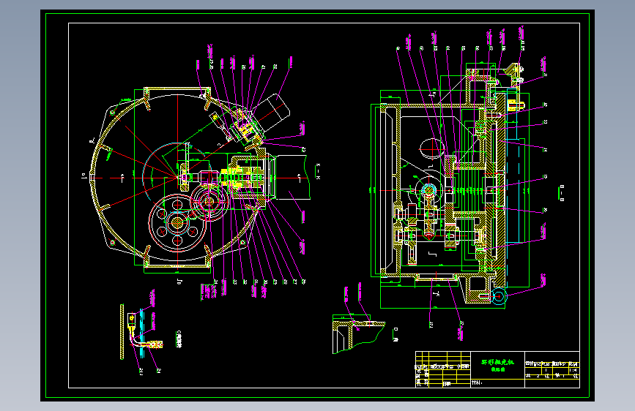Select the K—K section view label

point(318,172)
